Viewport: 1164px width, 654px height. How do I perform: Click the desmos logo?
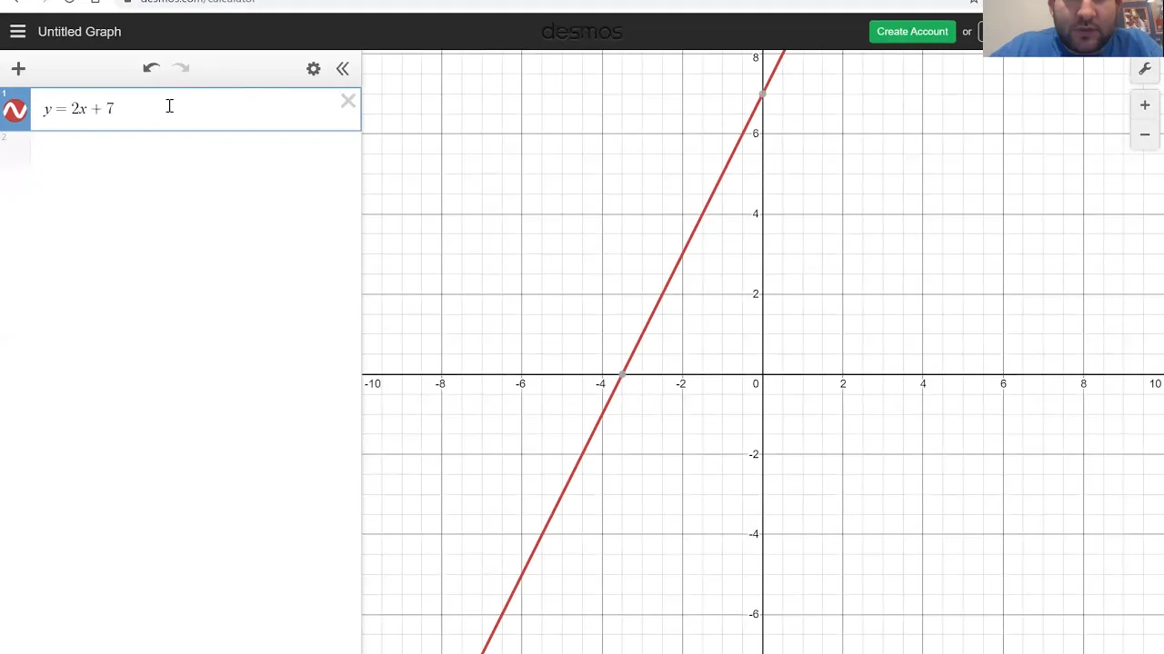click(582, 32)
